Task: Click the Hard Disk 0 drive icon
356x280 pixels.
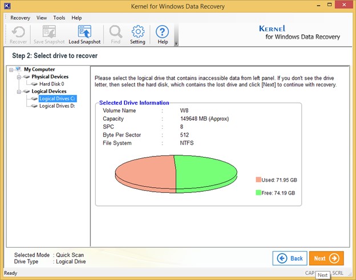Action: tap(34, 84)
